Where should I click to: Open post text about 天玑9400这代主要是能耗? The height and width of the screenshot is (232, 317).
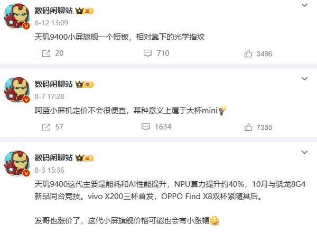[x=170, y=190]
